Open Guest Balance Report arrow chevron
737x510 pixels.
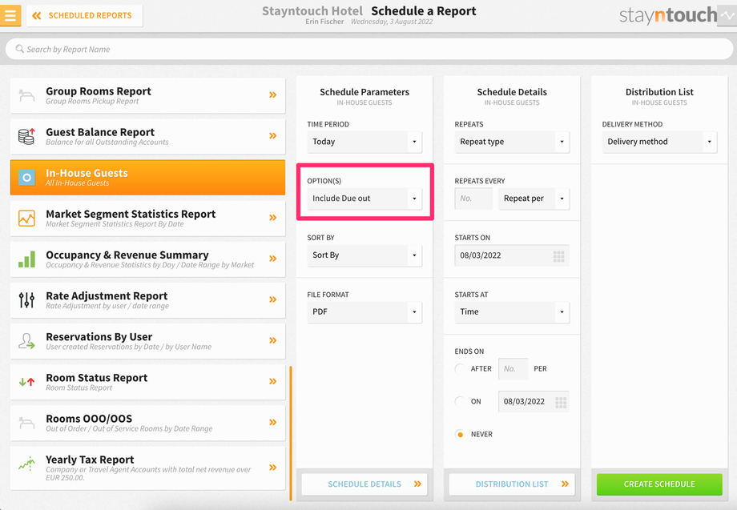click(x=272, y=136)
